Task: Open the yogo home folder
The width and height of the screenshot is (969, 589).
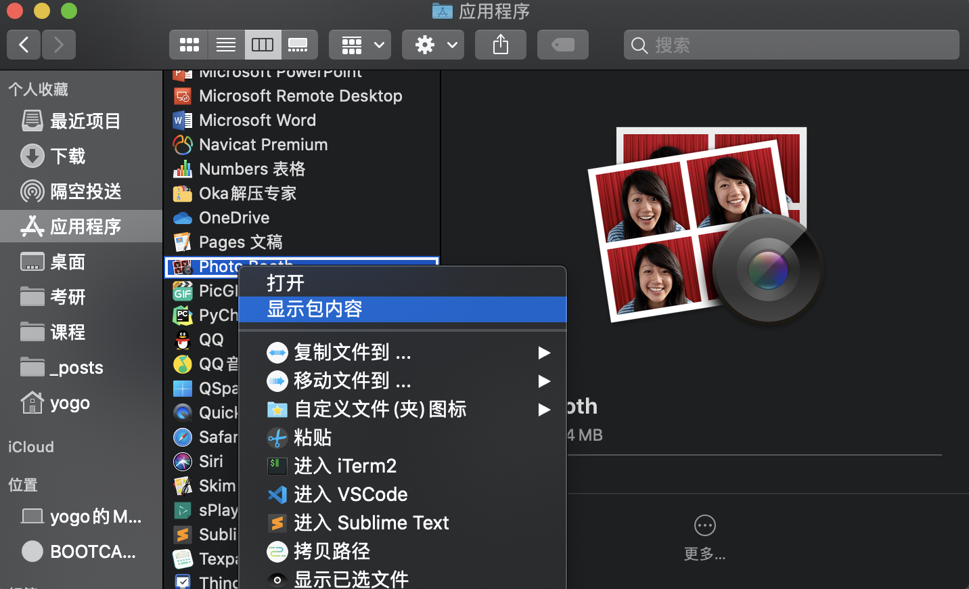Action: (81, 402)
